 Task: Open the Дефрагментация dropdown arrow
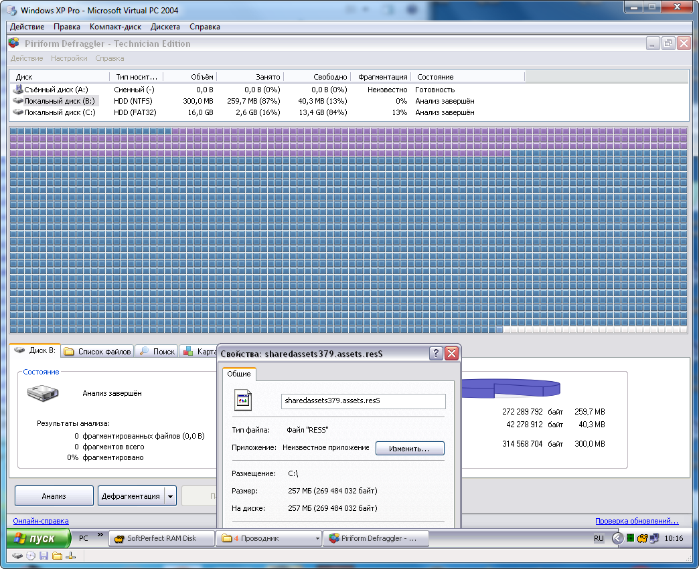(x=170, y=496)
